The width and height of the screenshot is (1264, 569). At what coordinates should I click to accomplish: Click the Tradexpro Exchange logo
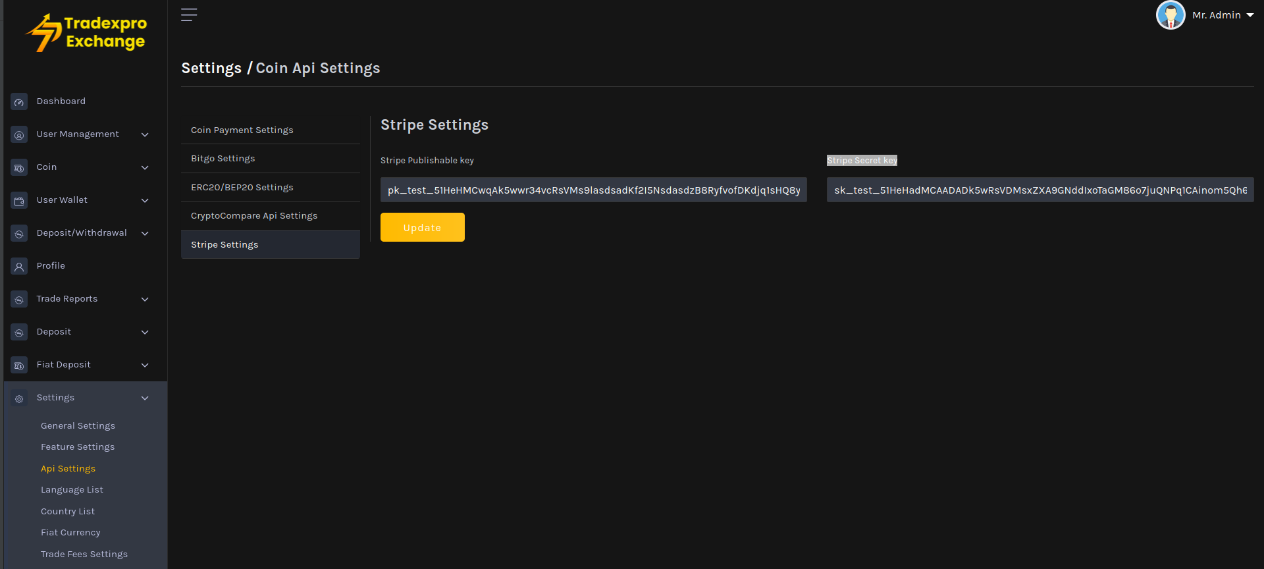click(86, 33)
